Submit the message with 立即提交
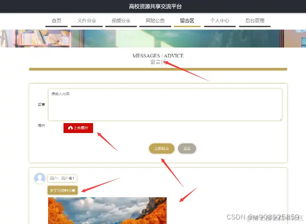This screenshot has height=224, width=306. click(162, 148)
